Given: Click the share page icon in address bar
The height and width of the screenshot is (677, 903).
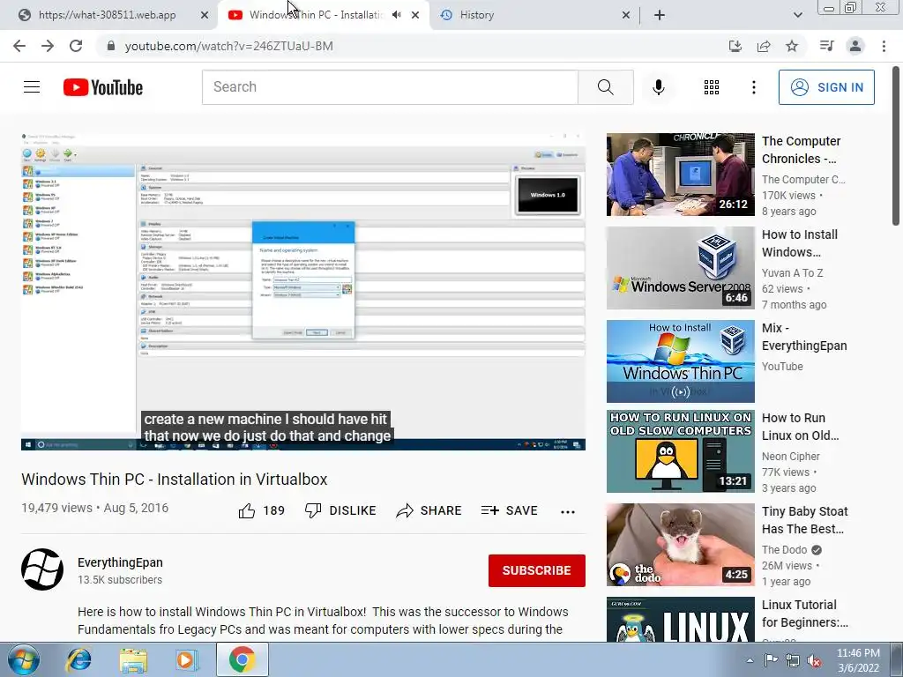Looking at the screenshot, I should tap(764, 46).
